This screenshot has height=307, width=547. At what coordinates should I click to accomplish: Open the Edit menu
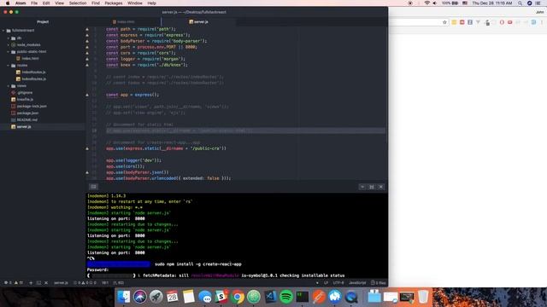(x=46, y=3)
